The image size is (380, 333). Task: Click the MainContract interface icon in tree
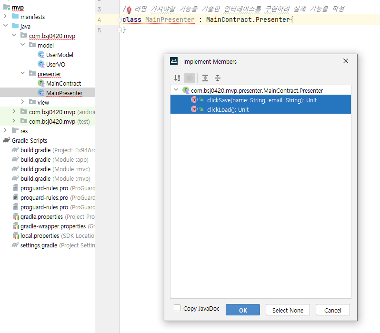tap(41, 83)
